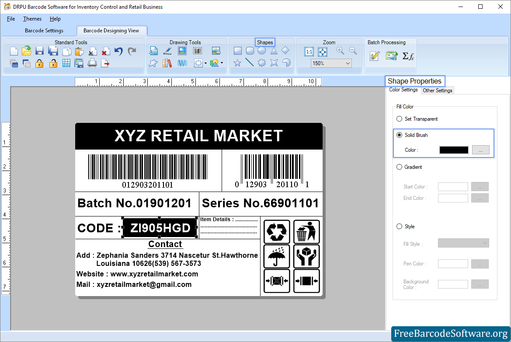Expand the arrow beside the frame tool
511x342 pixels.
(205, 63)
